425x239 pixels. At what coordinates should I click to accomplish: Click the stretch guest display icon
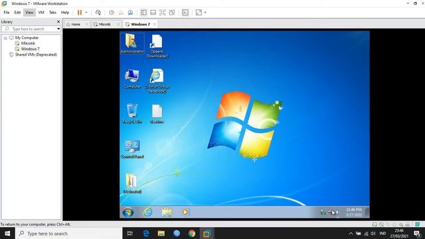click(199, 13)
